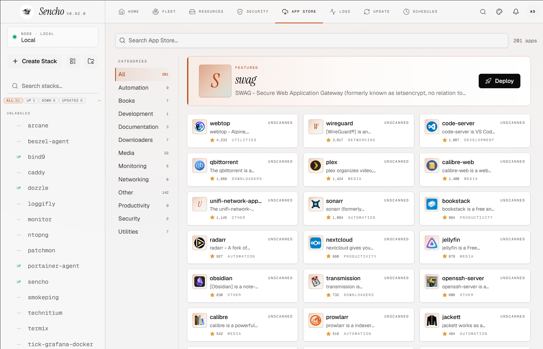The height and width of the screenshot is (349, 543).
Task: Collapse the UNLABELED stacks group
Action: [x=18, y=113]
